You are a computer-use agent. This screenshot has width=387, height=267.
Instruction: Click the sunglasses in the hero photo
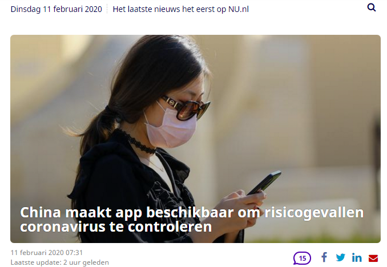tap(186, 108)
